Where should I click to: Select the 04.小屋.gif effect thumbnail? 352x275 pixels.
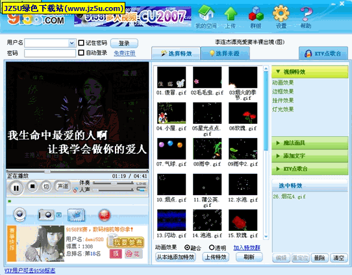click(x=171, y=113)
